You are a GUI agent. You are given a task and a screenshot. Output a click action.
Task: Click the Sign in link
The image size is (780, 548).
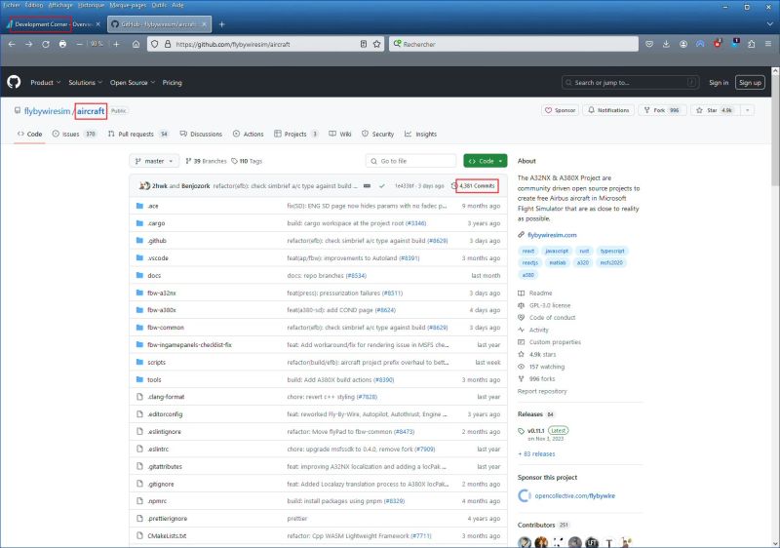pos(719,83)
